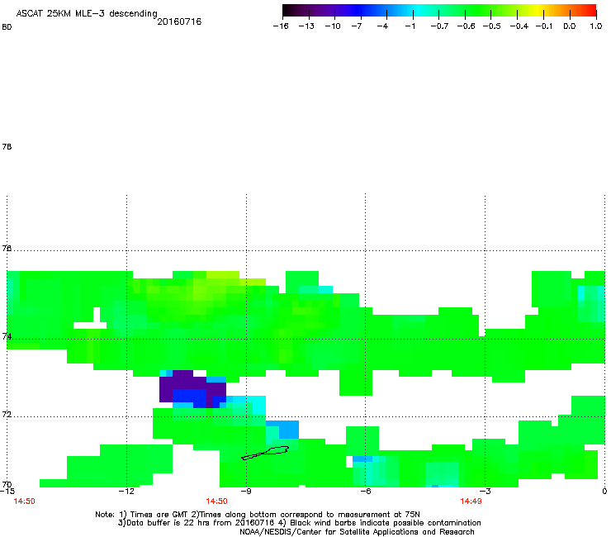Click the note 'Black wind barbs indicate possible contamination'
Screen dimensions: 611x537
pos(386,523)
